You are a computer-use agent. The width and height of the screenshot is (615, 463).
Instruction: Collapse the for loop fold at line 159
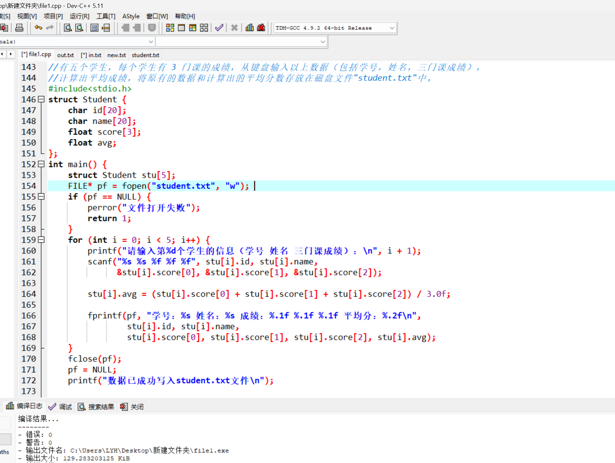pos(41,240)
